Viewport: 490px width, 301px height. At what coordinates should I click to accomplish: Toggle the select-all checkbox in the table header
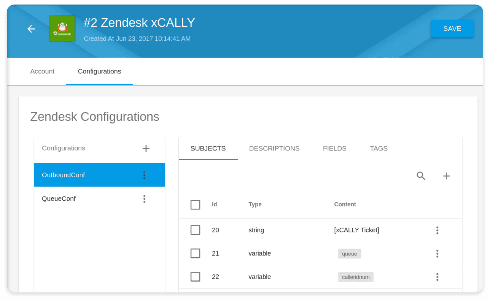[195, 205]
